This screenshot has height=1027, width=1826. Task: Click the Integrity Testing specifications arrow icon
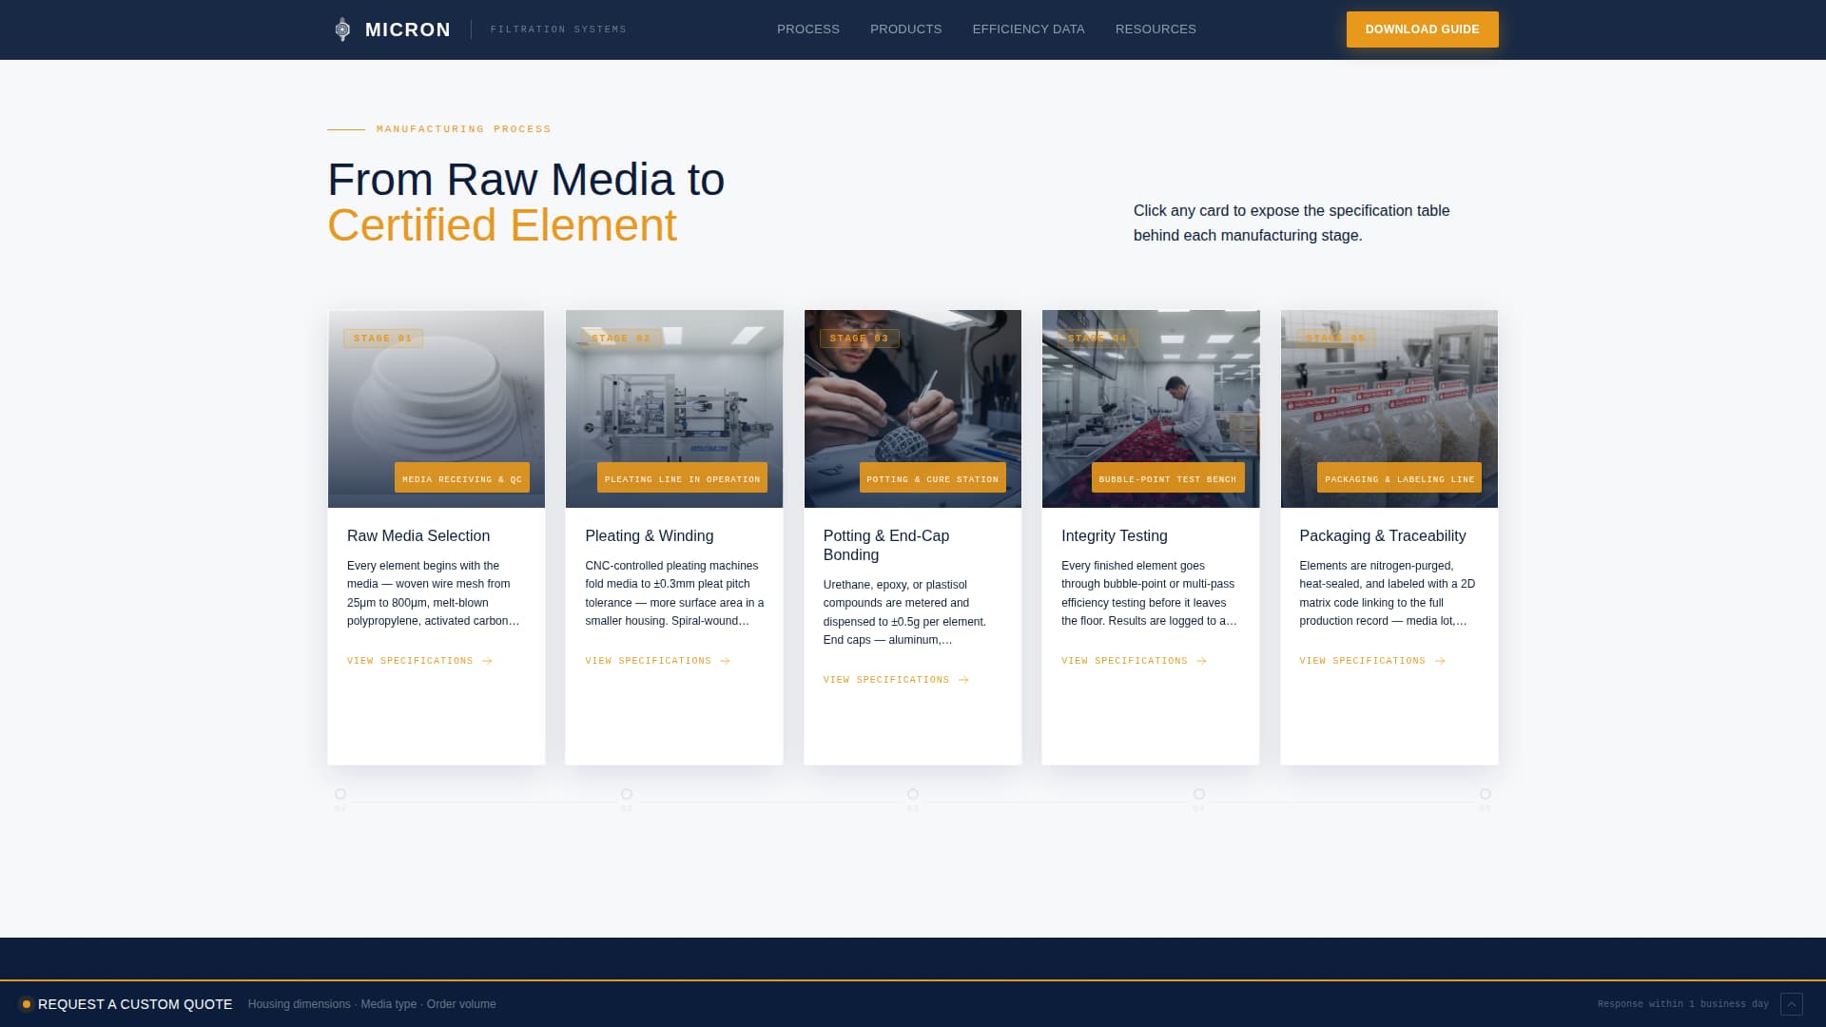[1200, 661]
